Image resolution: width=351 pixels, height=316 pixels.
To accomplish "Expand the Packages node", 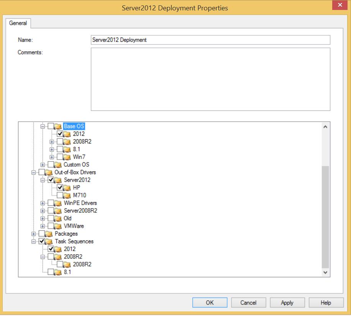I will (34, 234).
